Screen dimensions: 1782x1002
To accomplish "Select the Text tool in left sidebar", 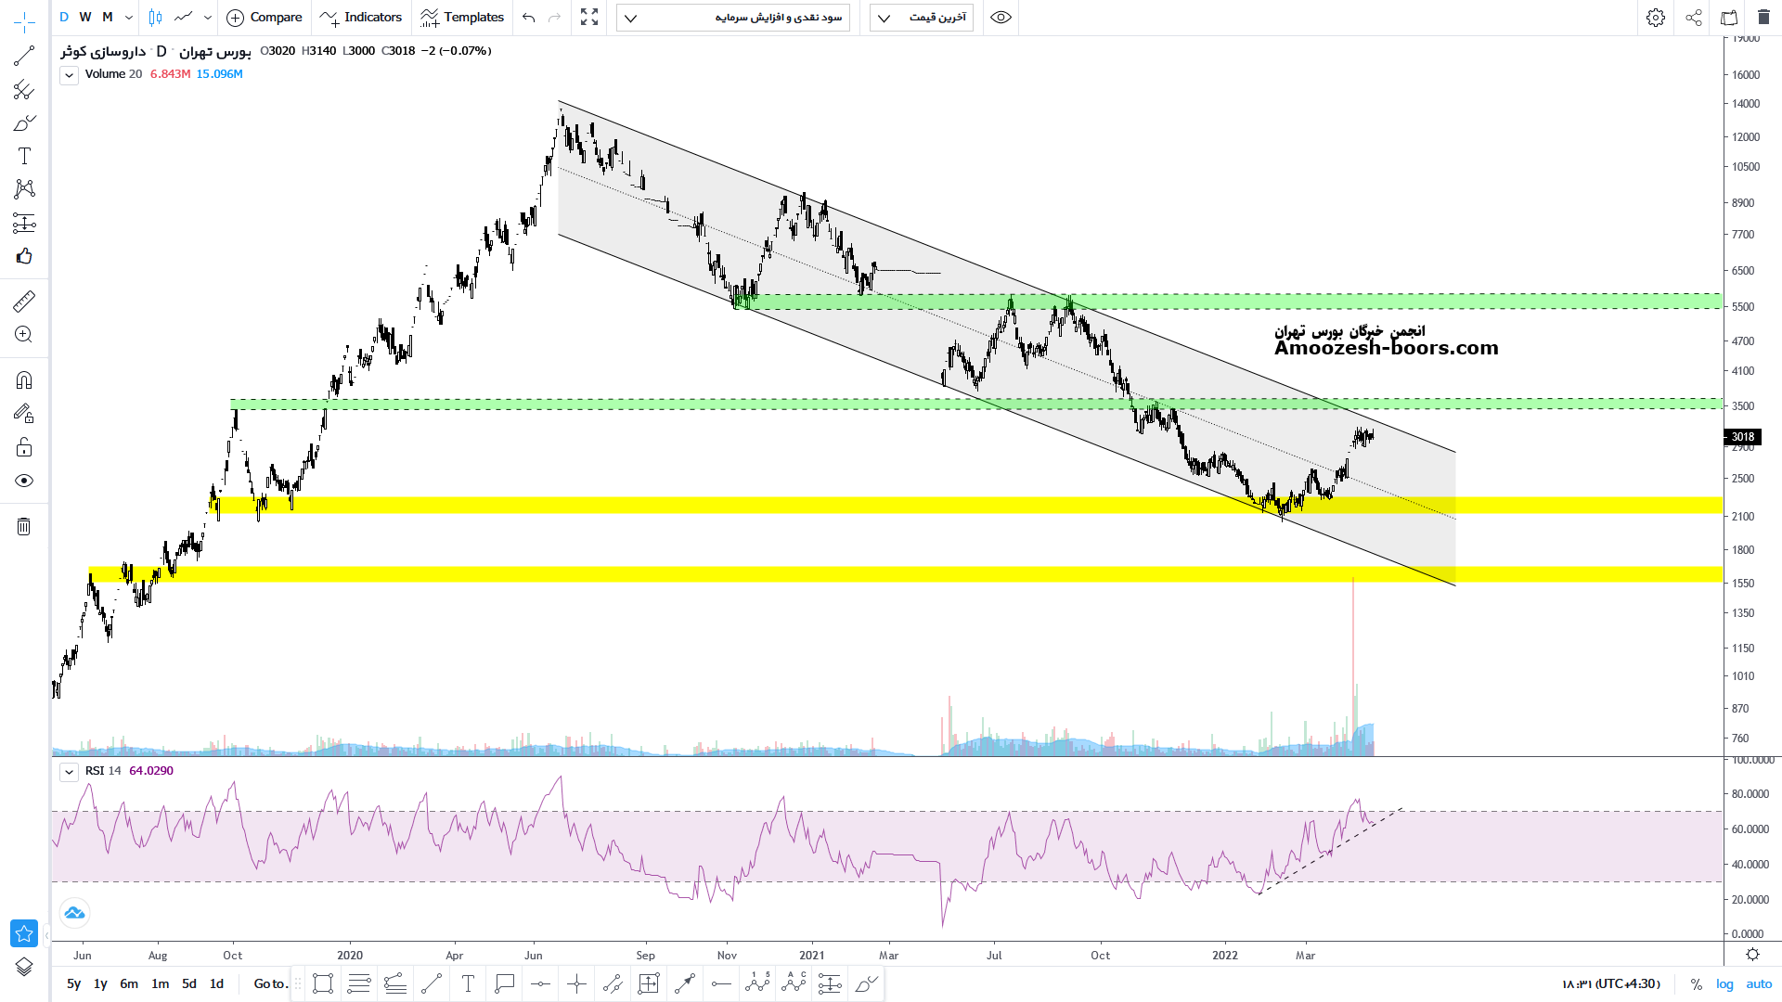I will pyautogui.click(x=24, y=156).
